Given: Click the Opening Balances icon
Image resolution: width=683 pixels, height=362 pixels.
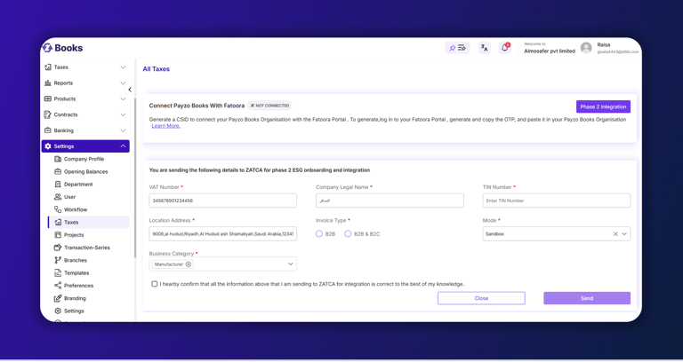Looking at the screenshot, I should 58,171.
